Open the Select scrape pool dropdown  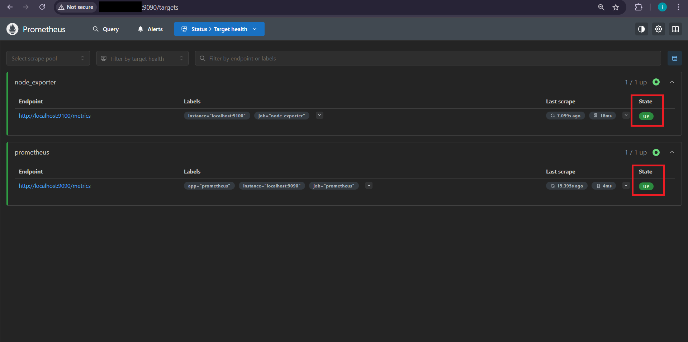click(48, 58)
